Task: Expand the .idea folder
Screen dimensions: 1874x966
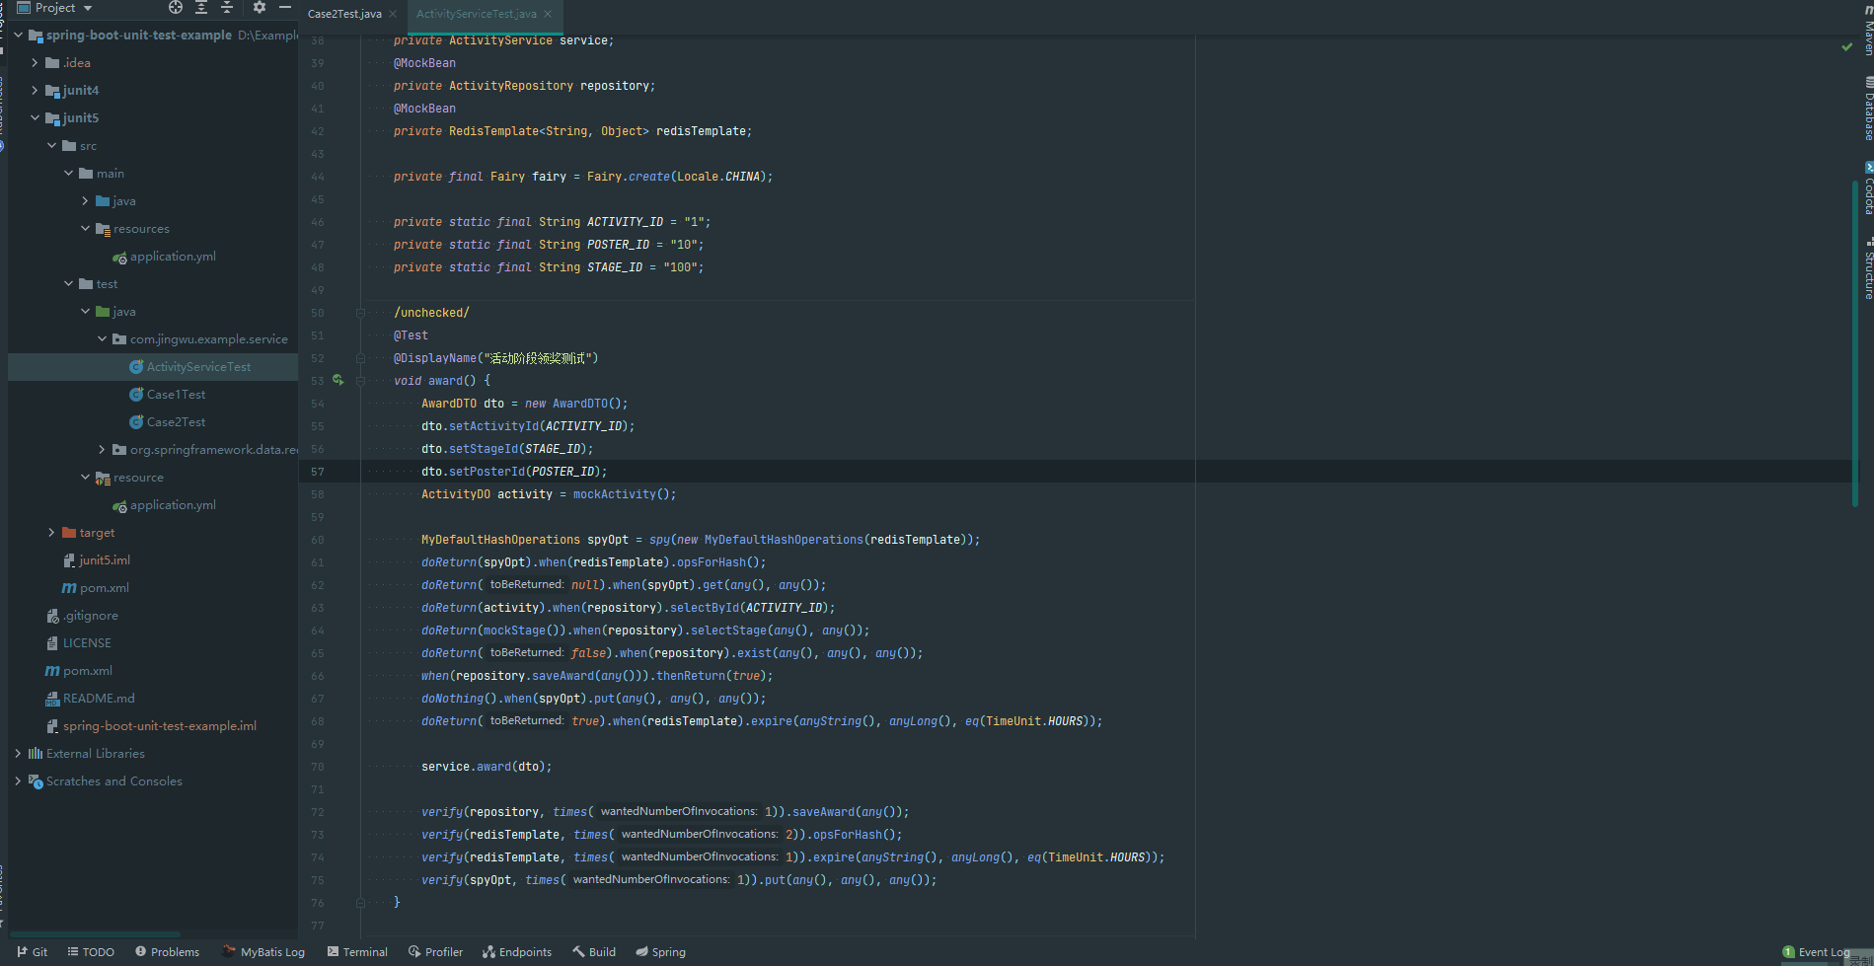Action: tap(35, 62)
